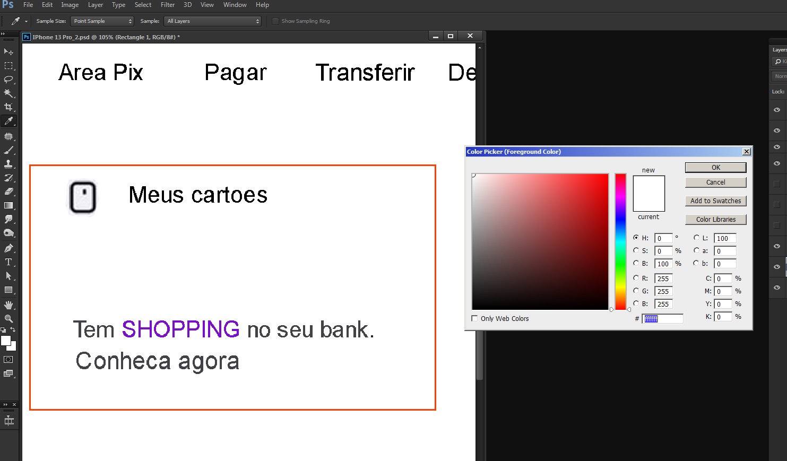
Task: Open the Sample Size dropdown
Action: 102,21
